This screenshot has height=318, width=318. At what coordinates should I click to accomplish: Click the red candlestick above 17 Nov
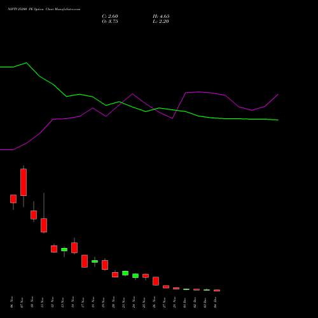coord(85,261)
